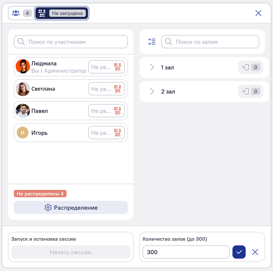Select the breakout rooms tab 'Не запущена'
This screenshot has height=271, width=273.
(62, 13)
